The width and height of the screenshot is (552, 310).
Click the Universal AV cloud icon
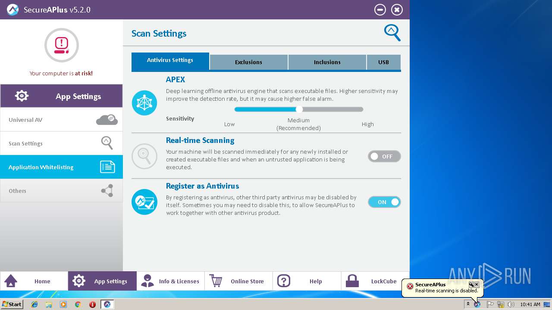107,120
